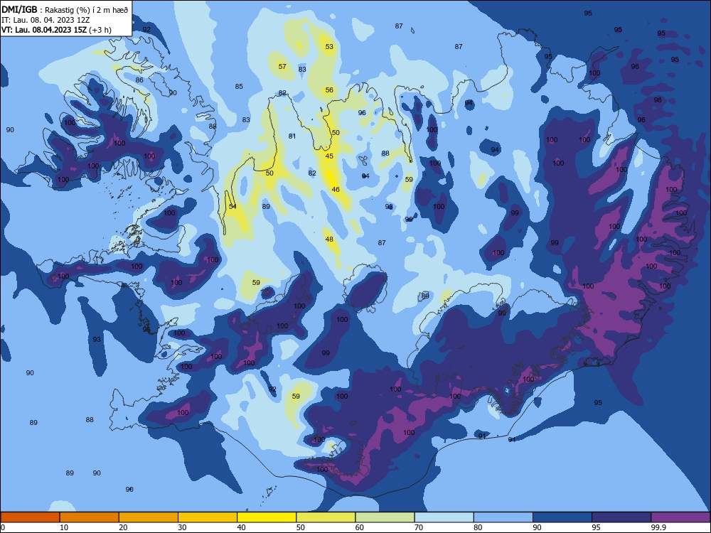Click the 40–50 bright yellow legend swatch
This screenshot has height=533, width=711.
pos(267,517)
